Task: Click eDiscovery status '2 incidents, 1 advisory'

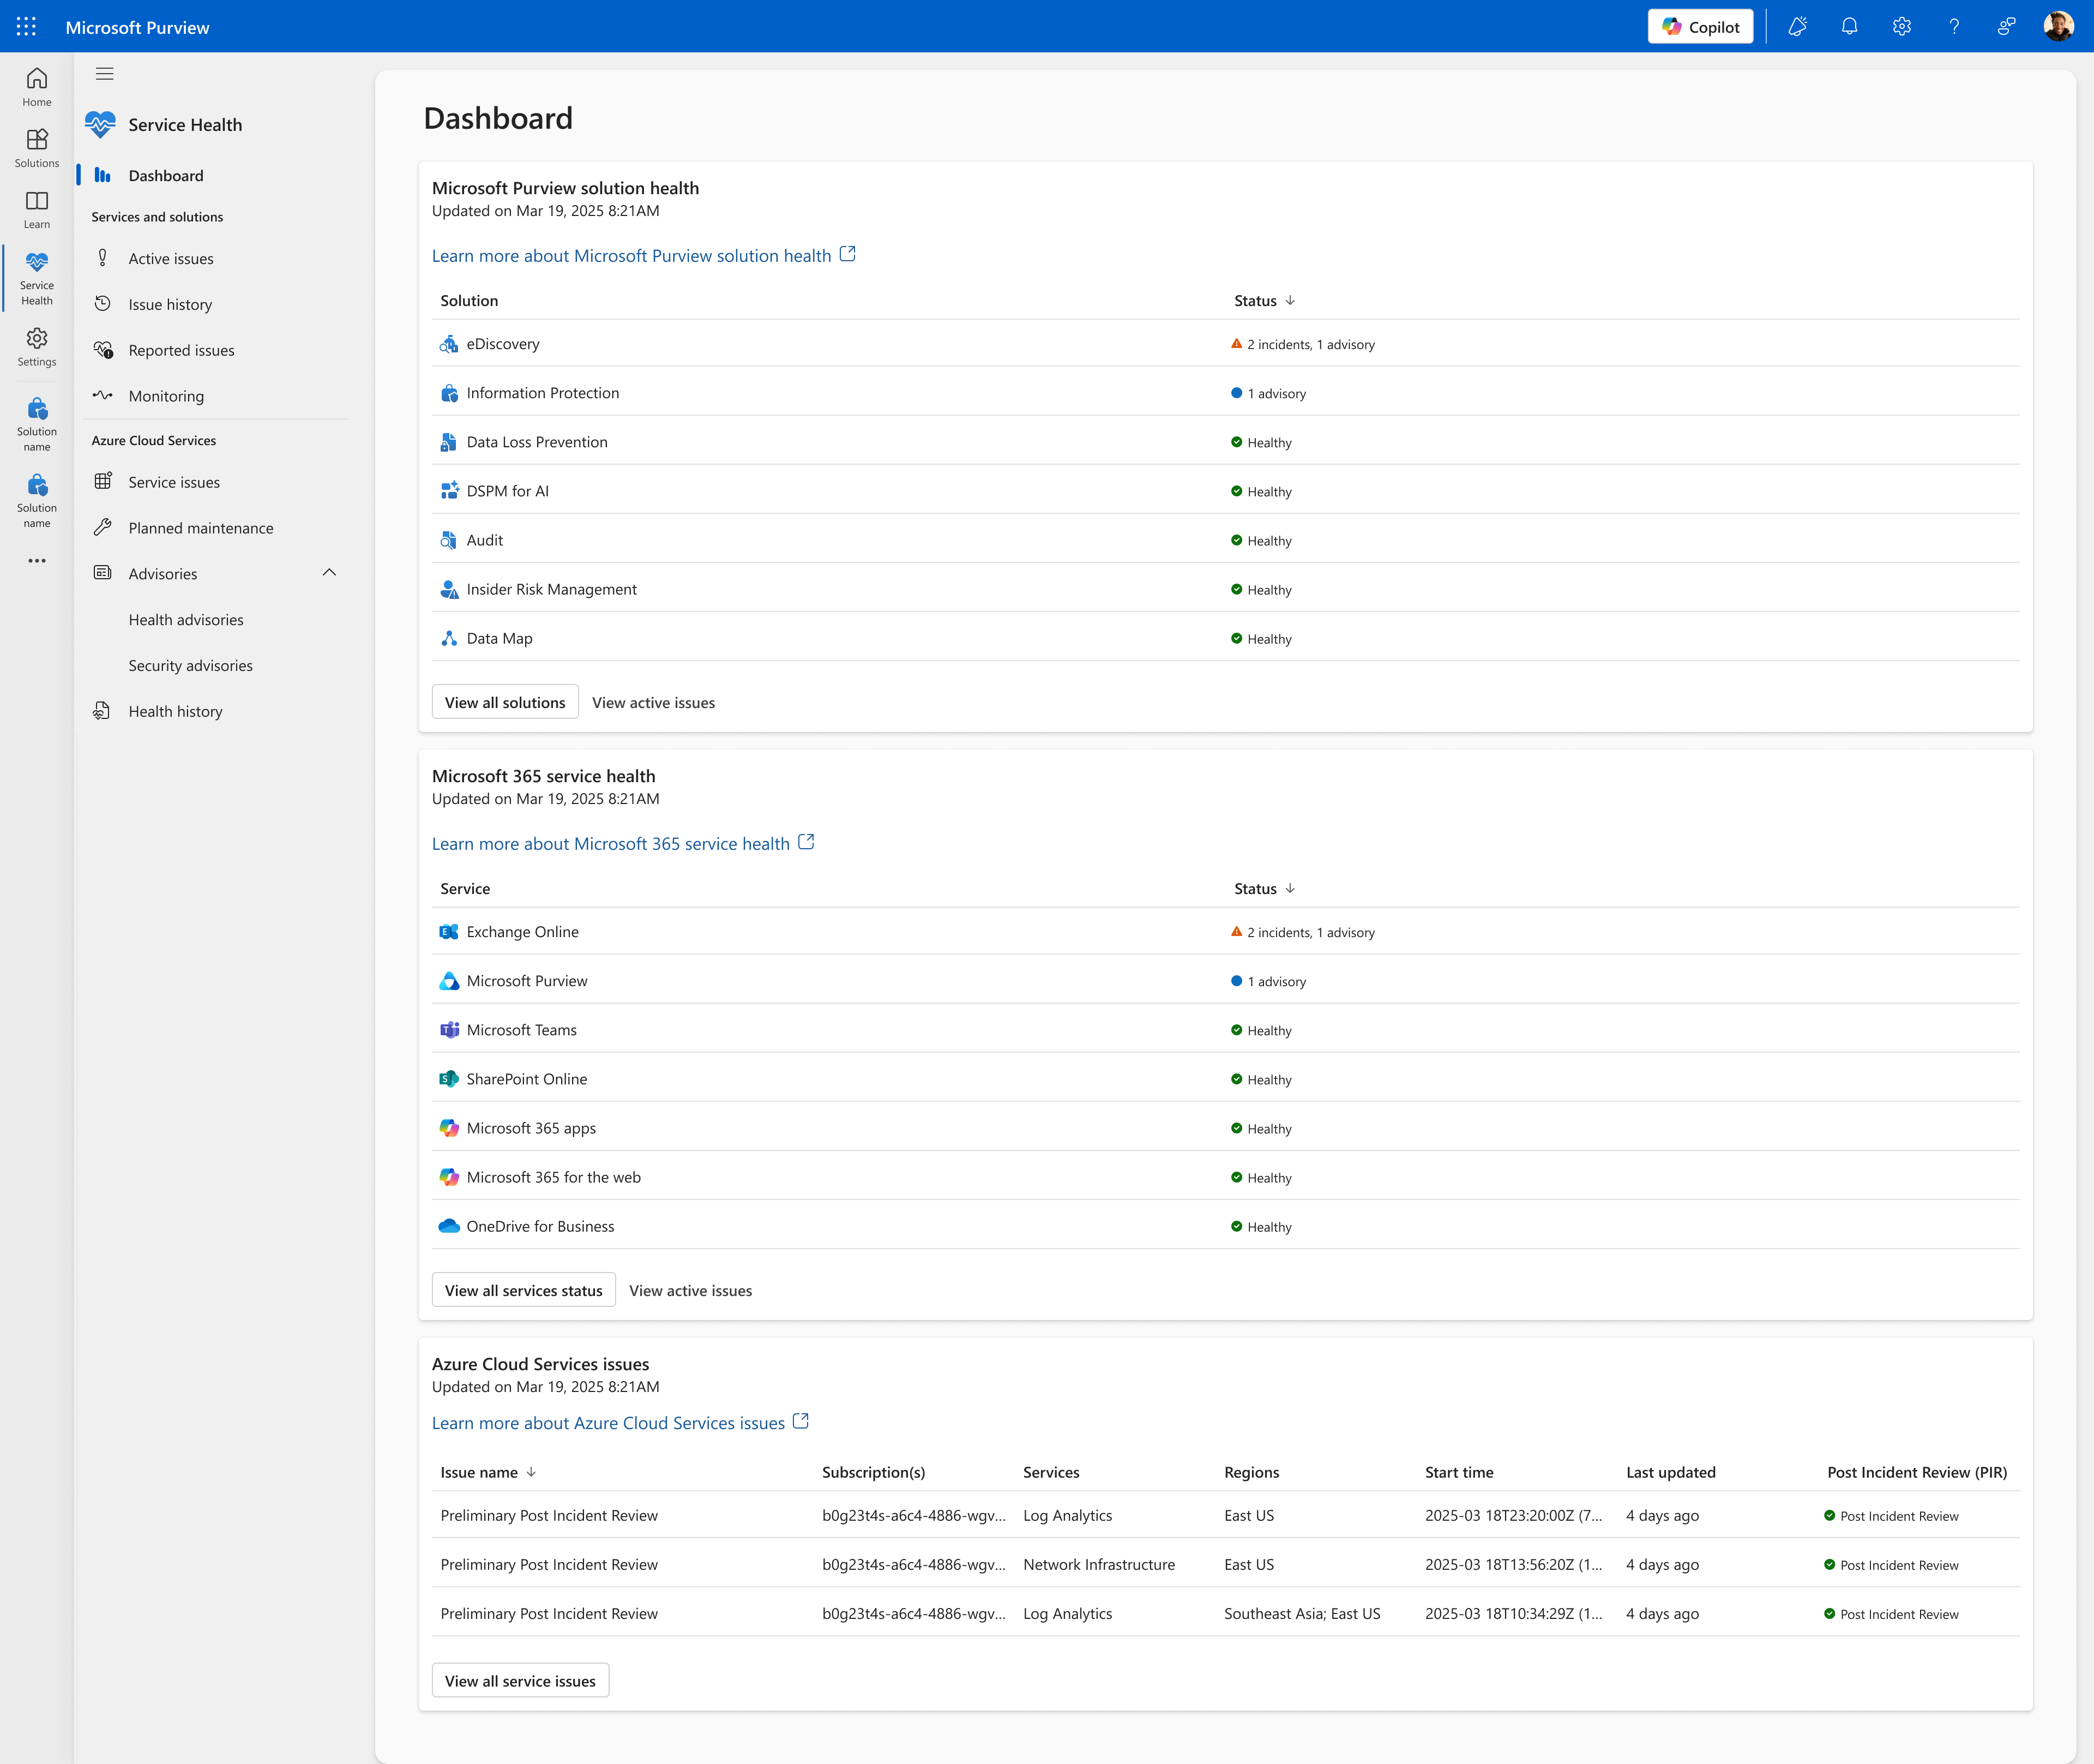Action: 1303,344
